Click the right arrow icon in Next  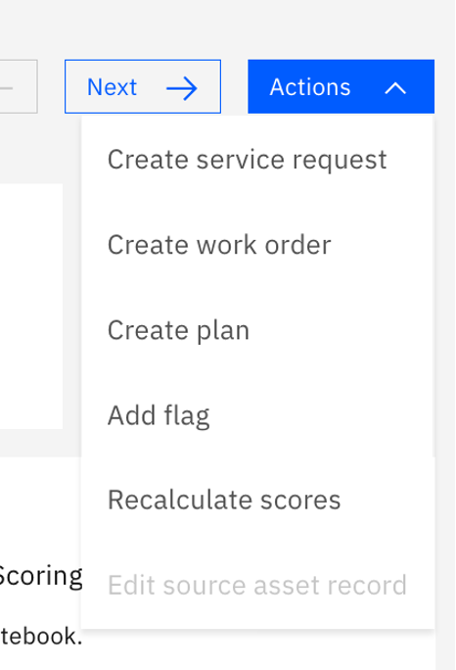(182, 88)
